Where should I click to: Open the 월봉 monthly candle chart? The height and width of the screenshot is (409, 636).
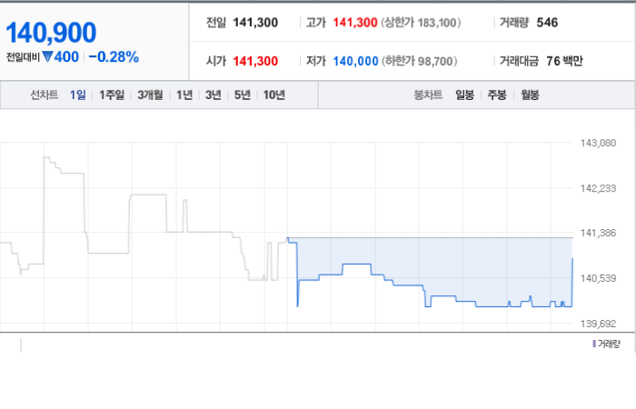[x=530, y=95]
